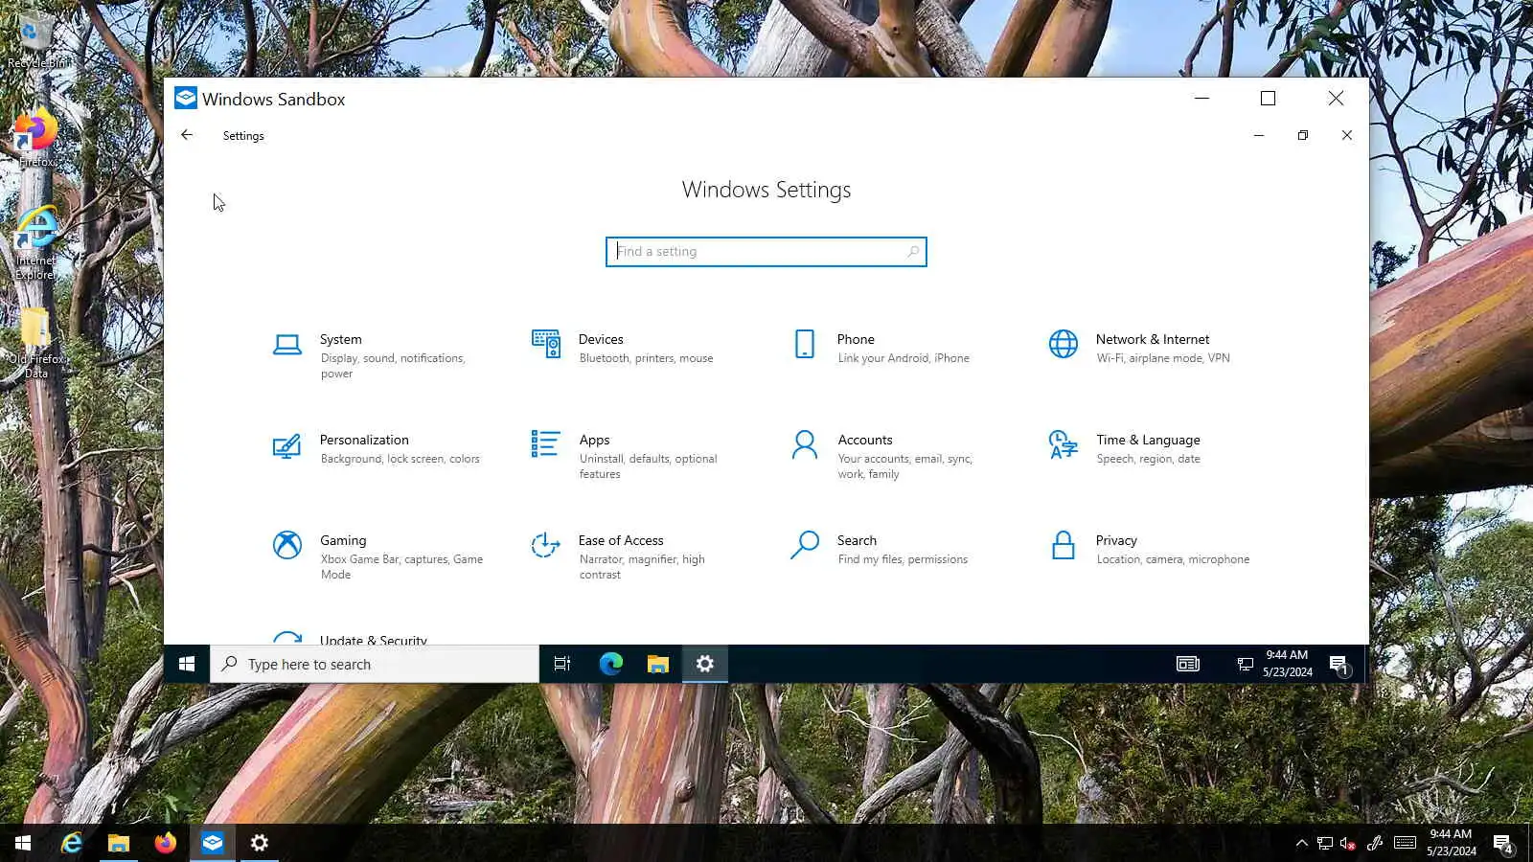The image size is (1533, 862).
Task: Open the host taskbar clock and date
Action: 1451,843
